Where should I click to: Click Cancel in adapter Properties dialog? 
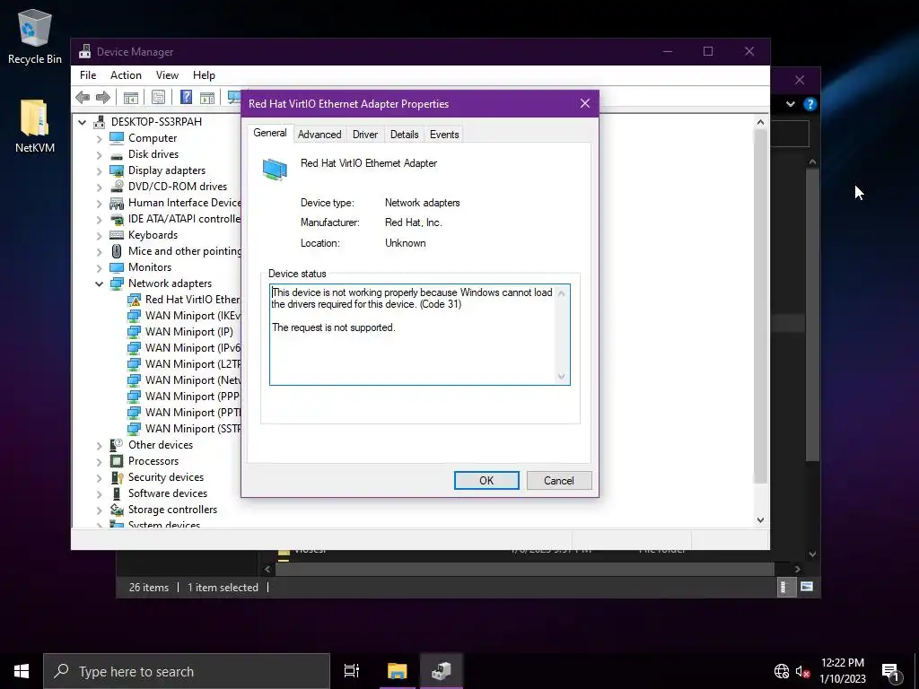pyautogui.click(x=559, y=481)
